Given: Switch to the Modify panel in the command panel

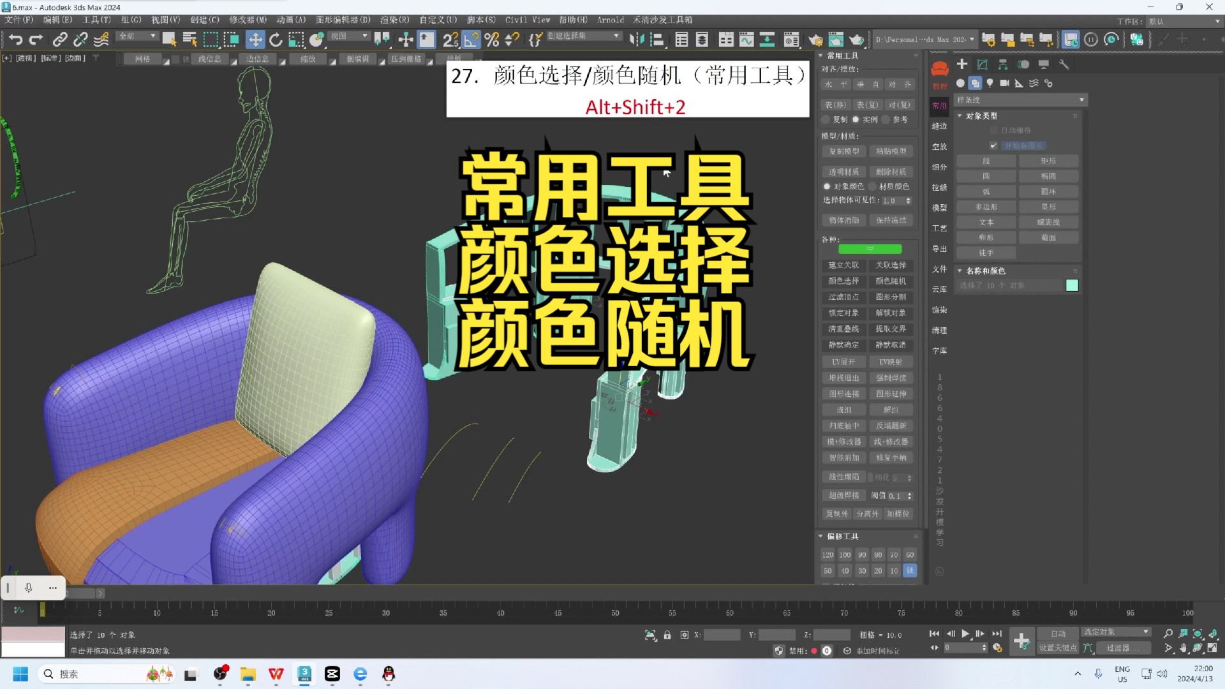Looking at the screenshot, I should (x=983, y=64).
